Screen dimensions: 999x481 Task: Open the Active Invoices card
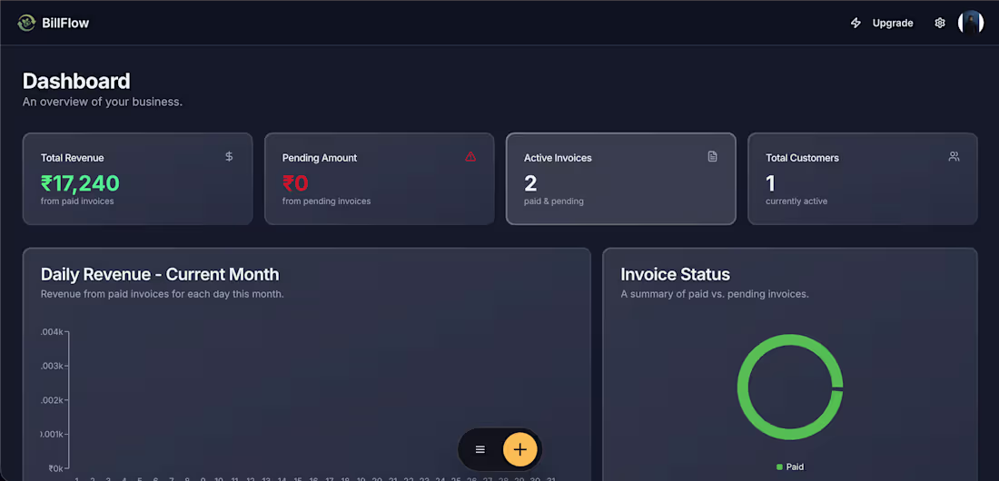tap(620, 179)
